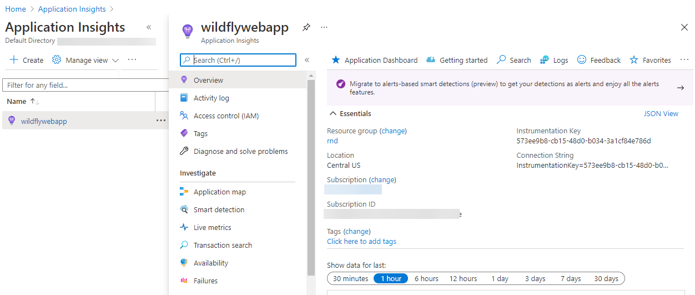
Task: Select the 7 days time range
Action: click(x=571, y=278)
